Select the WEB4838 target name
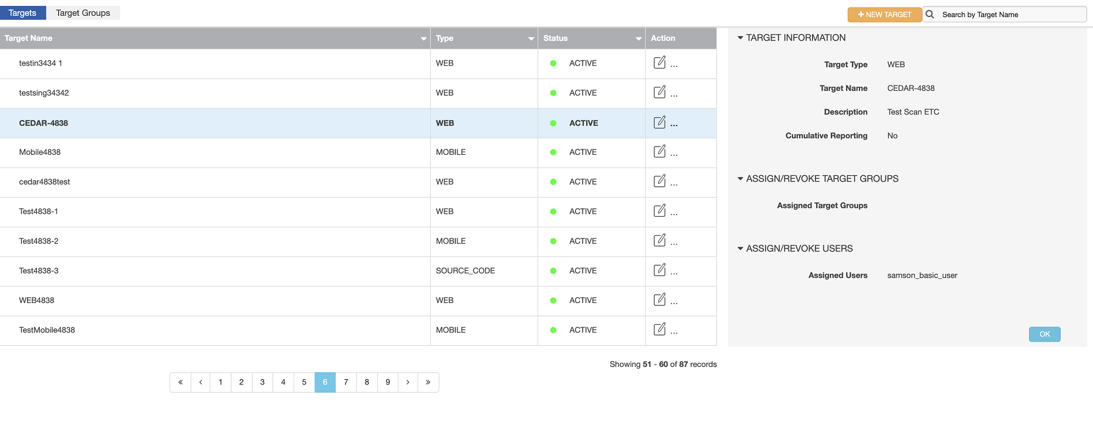The width and height of the screenshot is (1093, 446). 36,301
